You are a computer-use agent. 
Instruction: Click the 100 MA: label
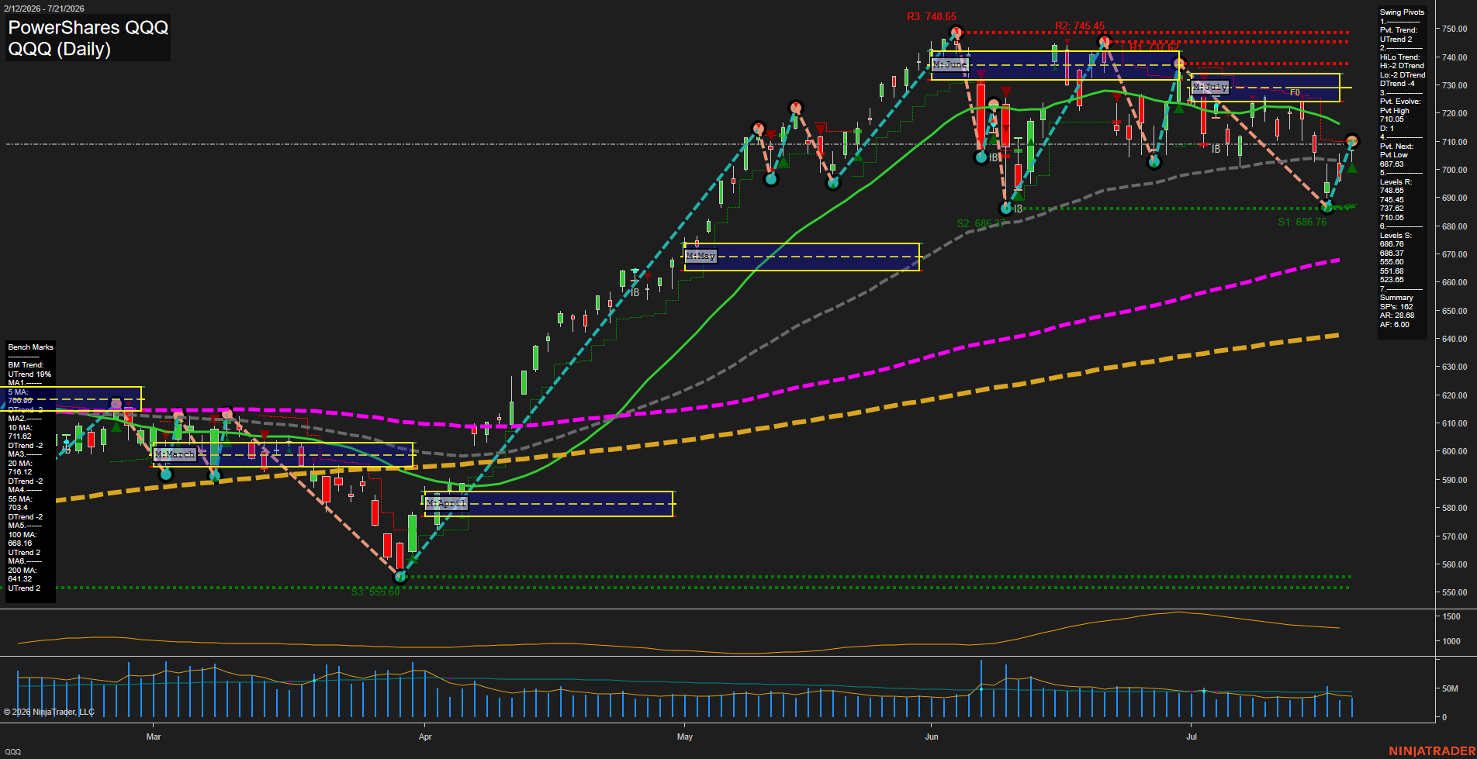pyautogui.click(x=22, y=535)
